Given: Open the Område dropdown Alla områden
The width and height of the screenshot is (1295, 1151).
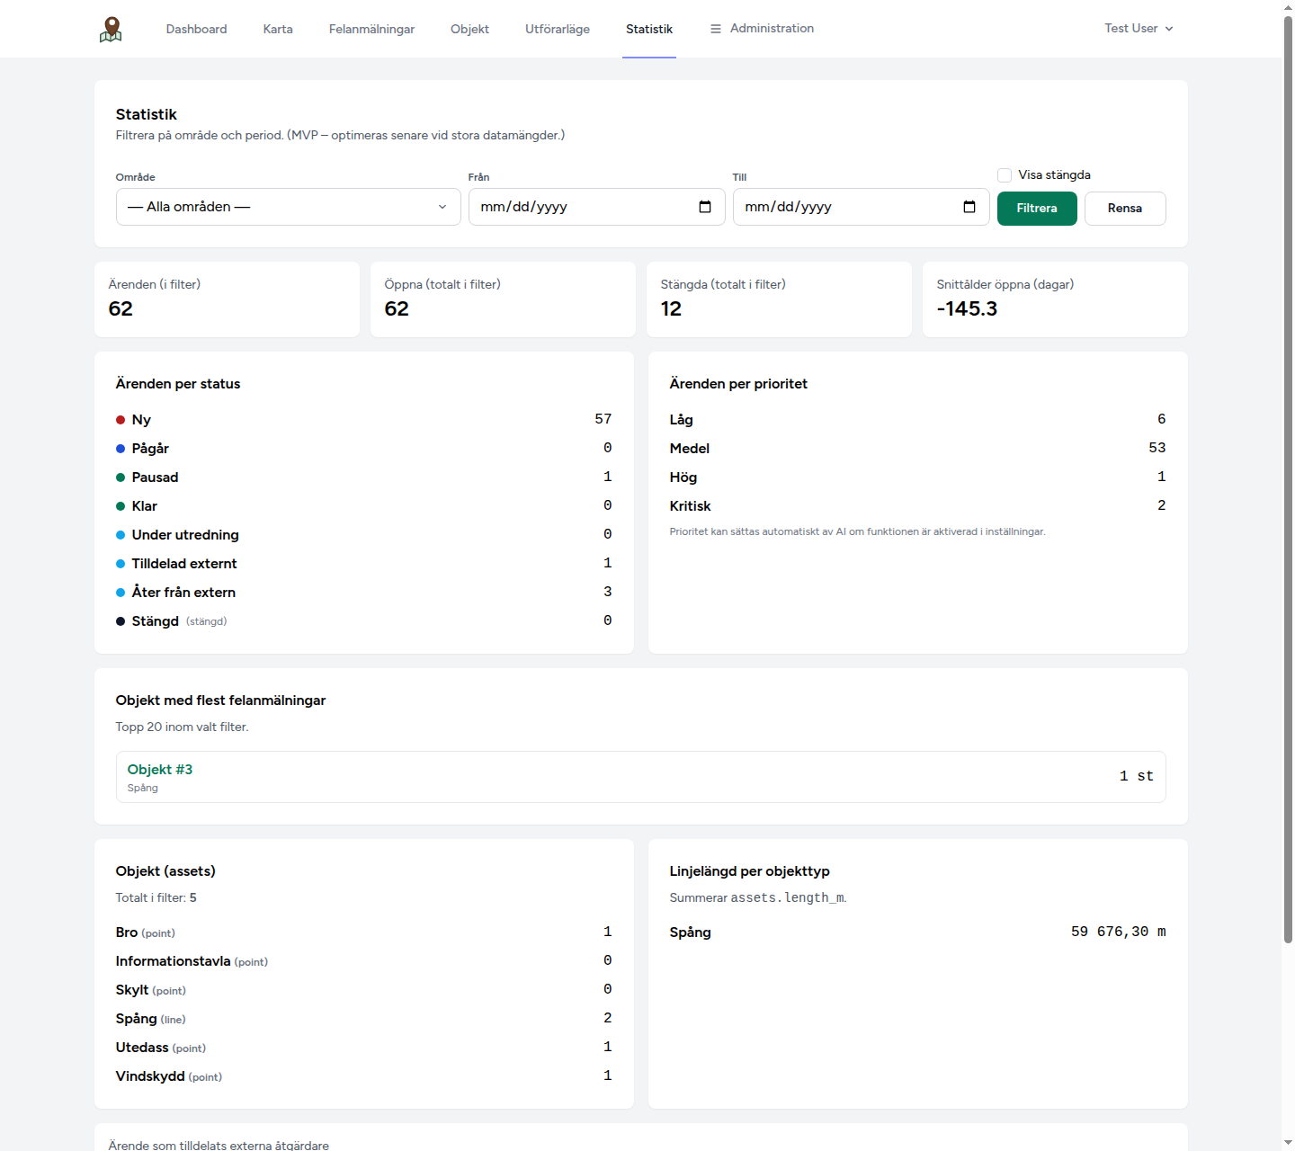Looking at the screenshot, I should (x=288, y=207).
